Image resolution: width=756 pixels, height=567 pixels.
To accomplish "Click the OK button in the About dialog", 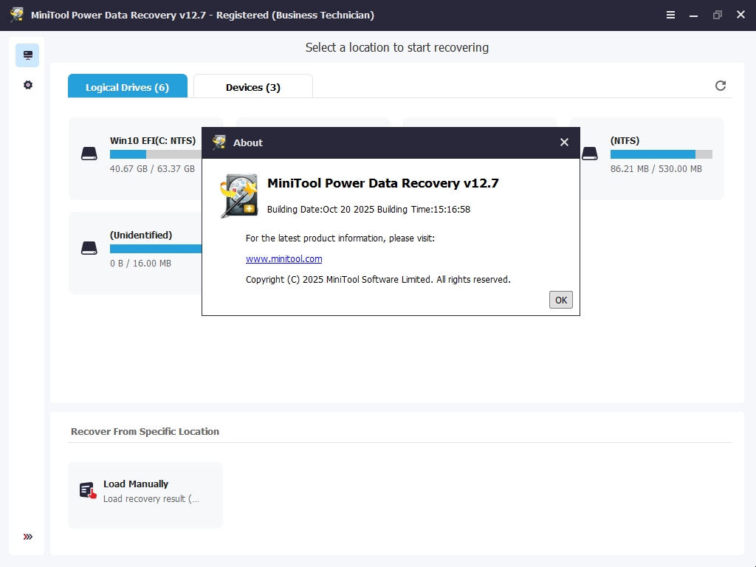I will tap(561, 300).
